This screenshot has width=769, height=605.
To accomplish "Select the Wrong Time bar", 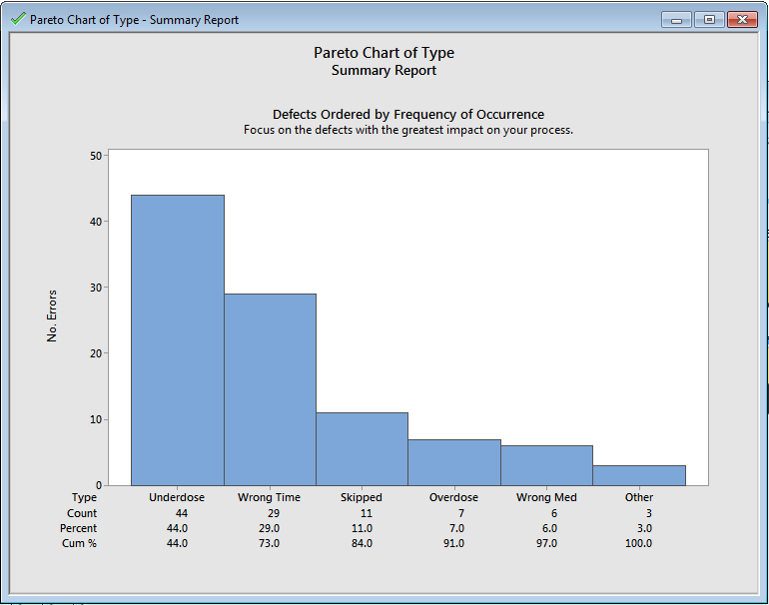I will point(270,389).
